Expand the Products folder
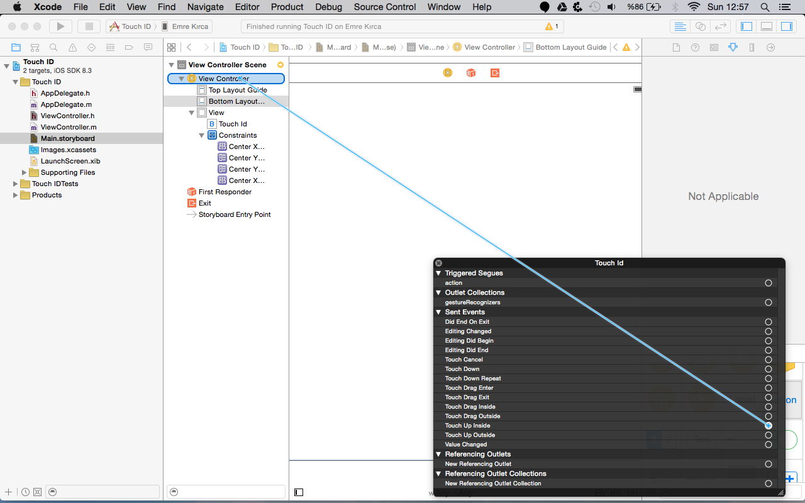This screenshot has width=805, height=503. coord(16,195)
